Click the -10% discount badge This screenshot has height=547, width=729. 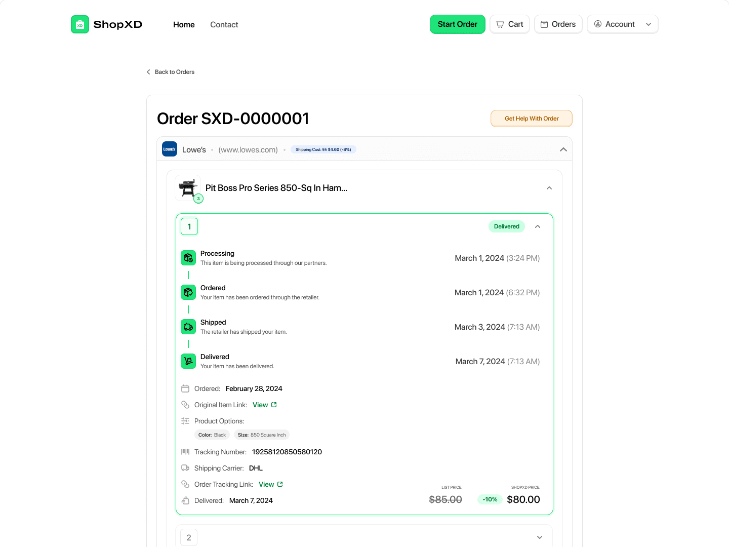coord(490,499)
